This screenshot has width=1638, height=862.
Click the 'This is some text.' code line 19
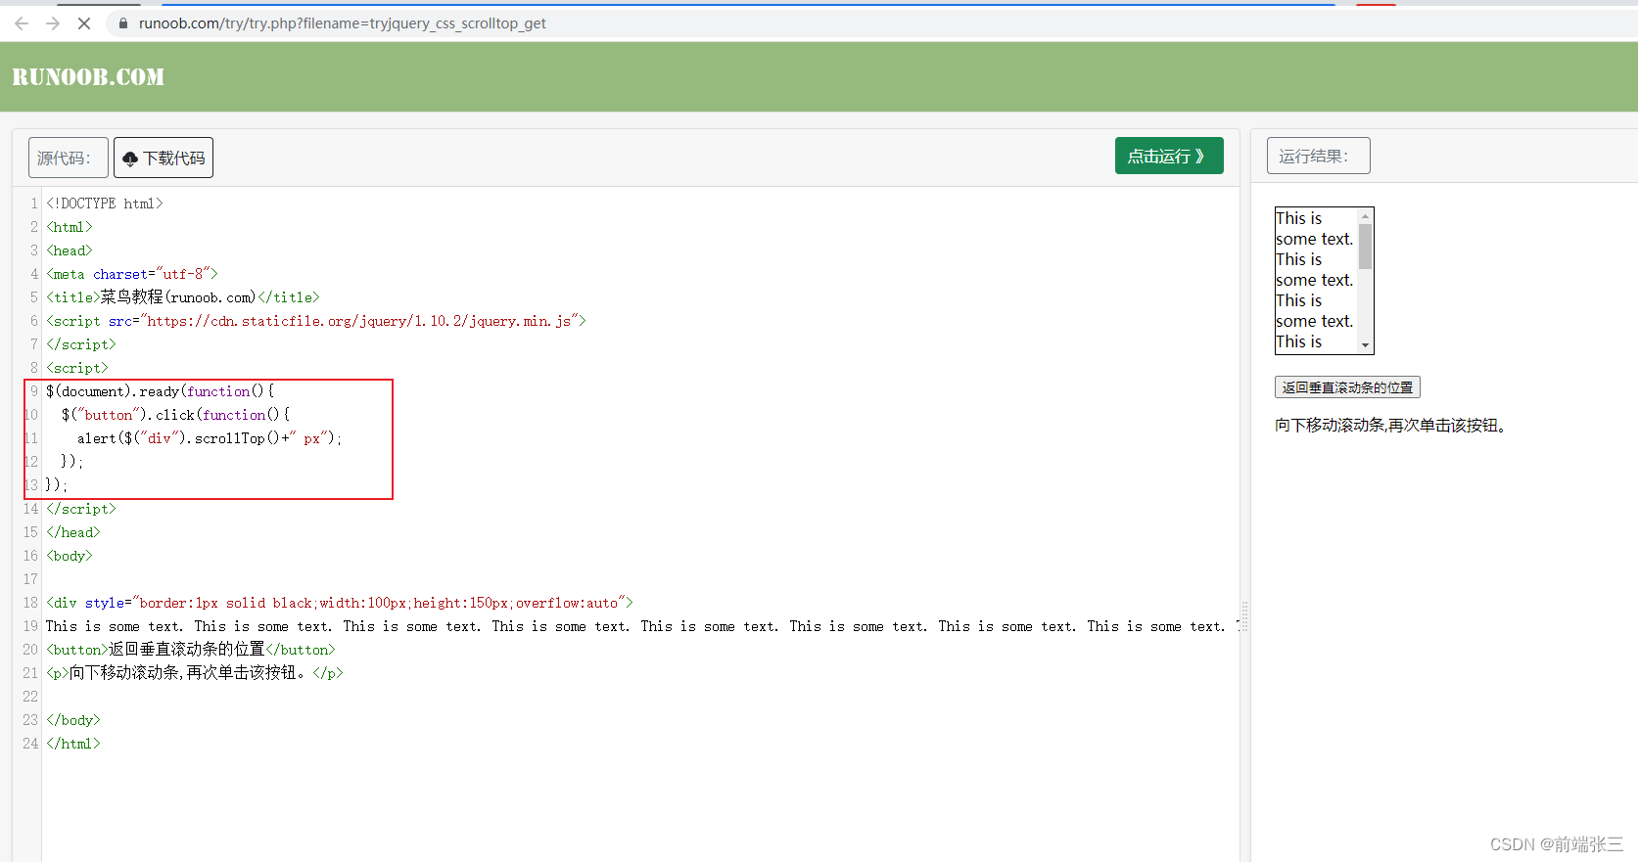[641, 626]
